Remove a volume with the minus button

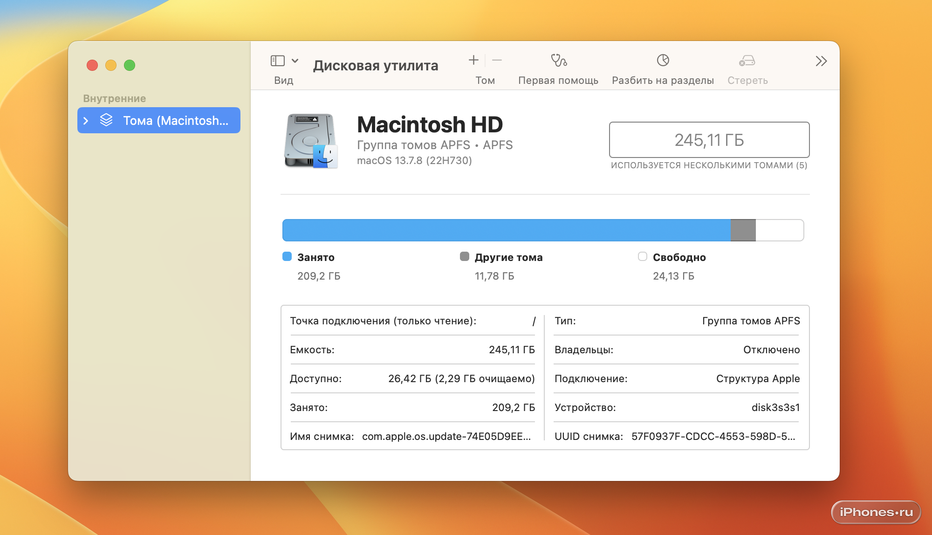pos(497,60)
